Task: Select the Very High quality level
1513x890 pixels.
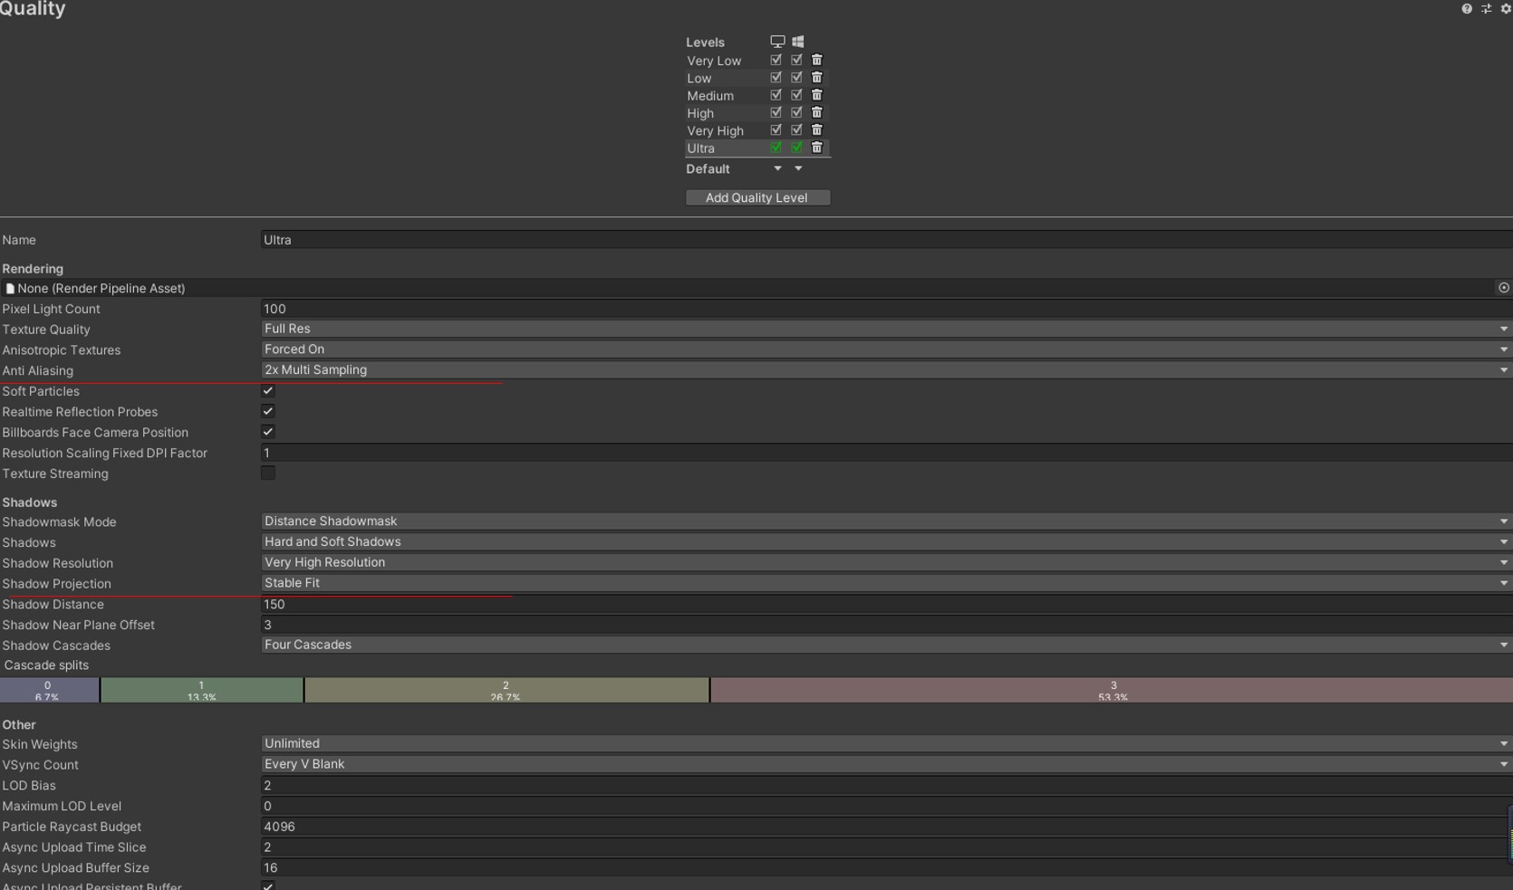Action: click(x=715, y=130)
